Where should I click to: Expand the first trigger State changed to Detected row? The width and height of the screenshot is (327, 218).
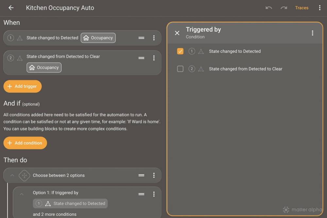[x=82, y=38]
